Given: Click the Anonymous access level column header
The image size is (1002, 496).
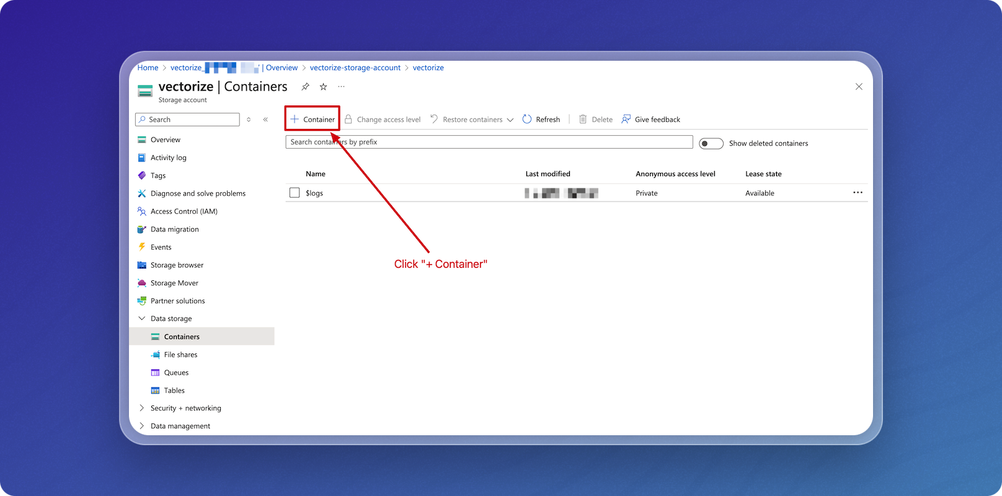Looking at the screenshot, I should tap(675, 174).
